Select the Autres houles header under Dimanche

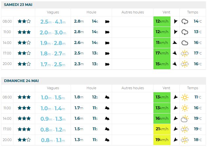coord(132,88)
